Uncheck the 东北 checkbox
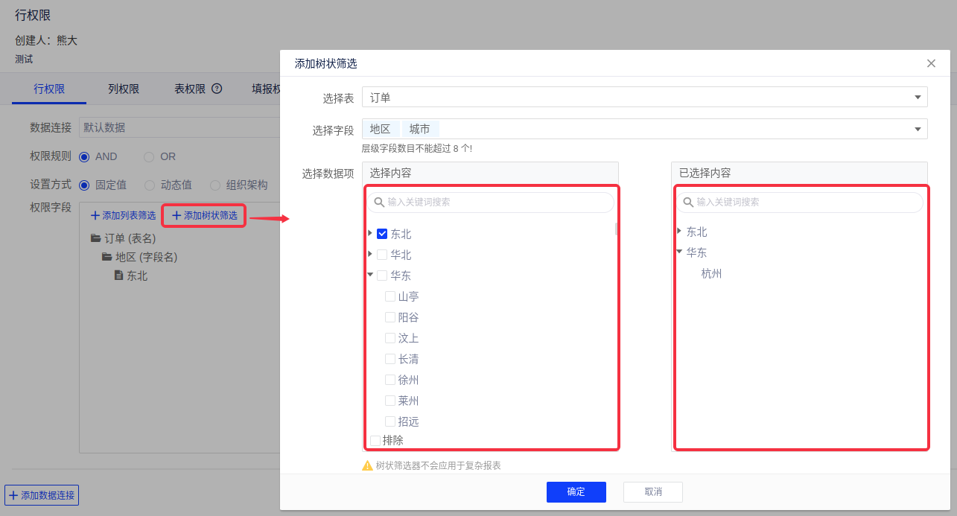The image size is (957, 516). pos(382,234)
